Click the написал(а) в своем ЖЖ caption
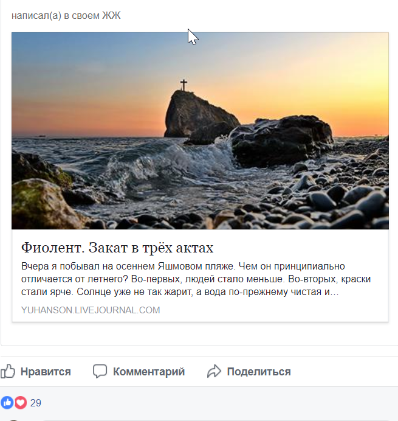Screen dimensions: 398x421 pyautogui.click(x=66, y=16)
